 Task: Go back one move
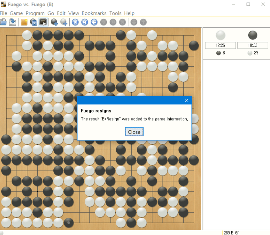(94, 22)
